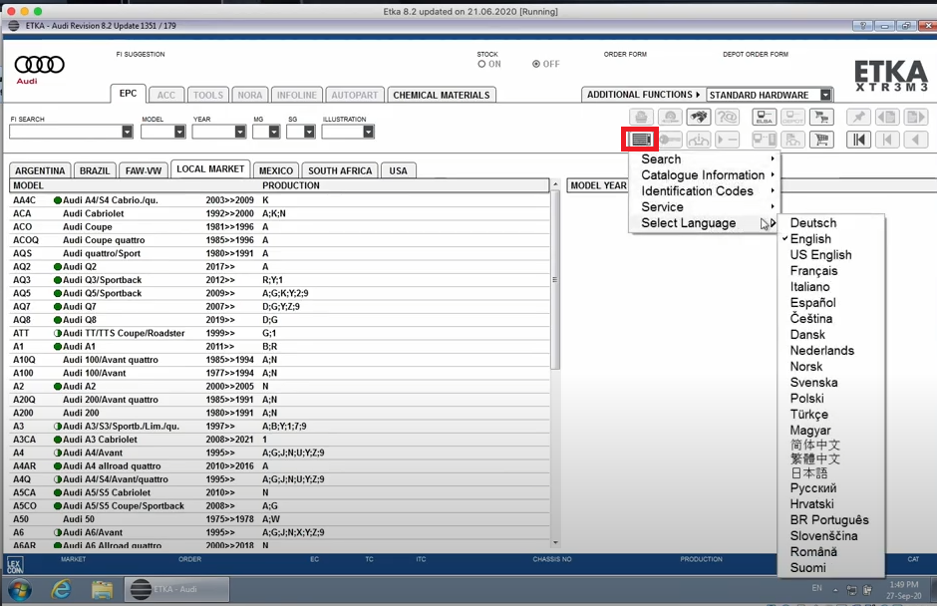Image resolution: width=937 pixels, height=606 pixels.
Task: Expand the Catalogue Information submenu
Action: tap(705, 175)
